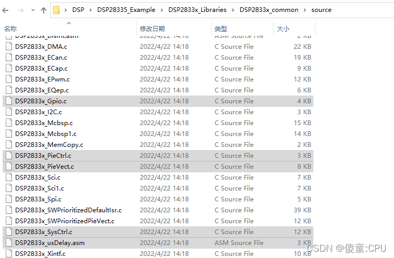Select the DSP2833x_Sci1.c file name
The width and height of the screenshot is (394, 258).
click(x=40, y=188)
